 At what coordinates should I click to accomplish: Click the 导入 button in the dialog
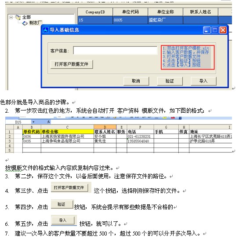(x=203, y=81)
